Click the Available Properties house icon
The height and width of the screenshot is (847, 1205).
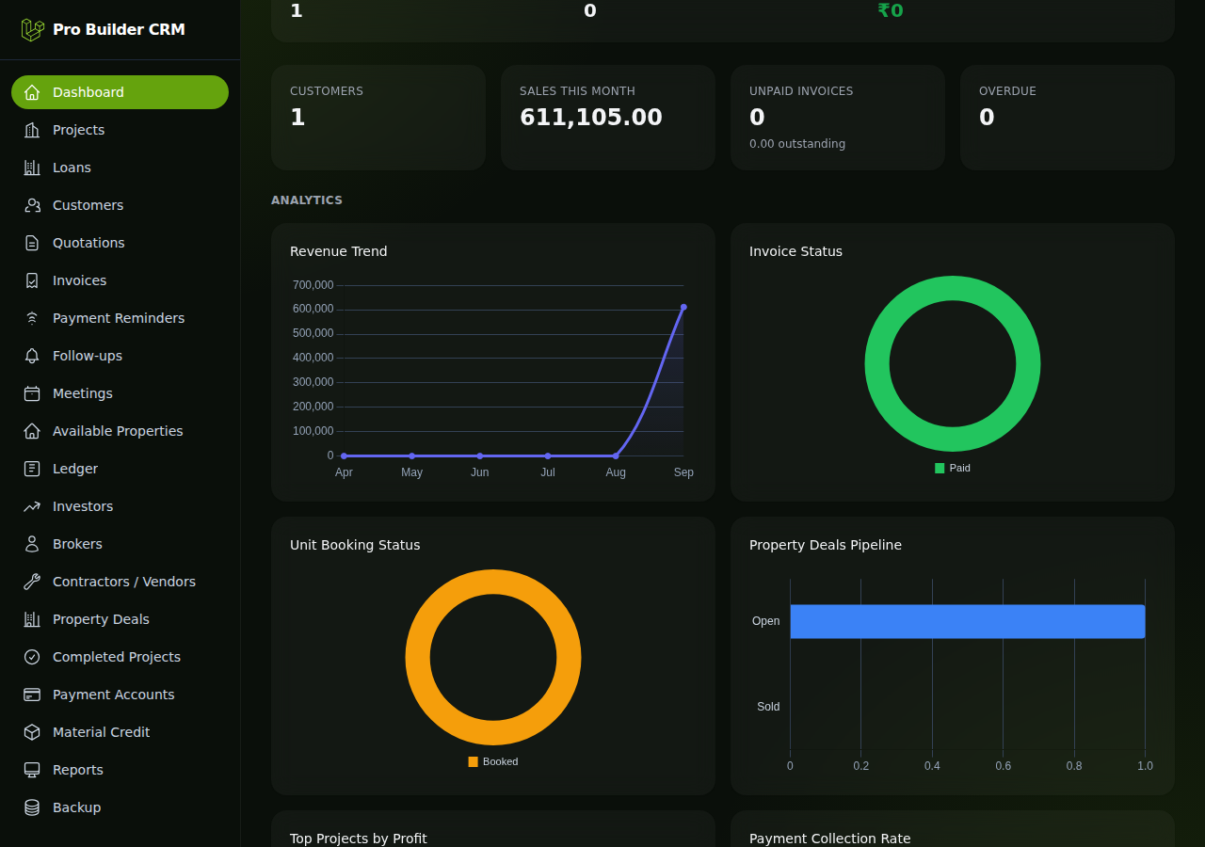[32, 431]
